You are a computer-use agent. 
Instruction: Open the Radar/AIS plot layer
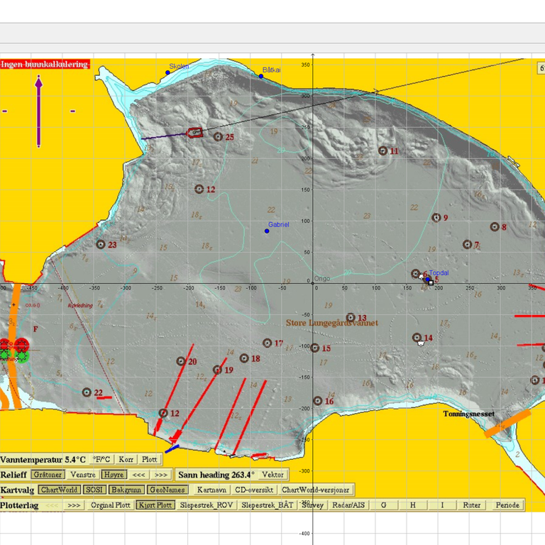coord(349,505)
